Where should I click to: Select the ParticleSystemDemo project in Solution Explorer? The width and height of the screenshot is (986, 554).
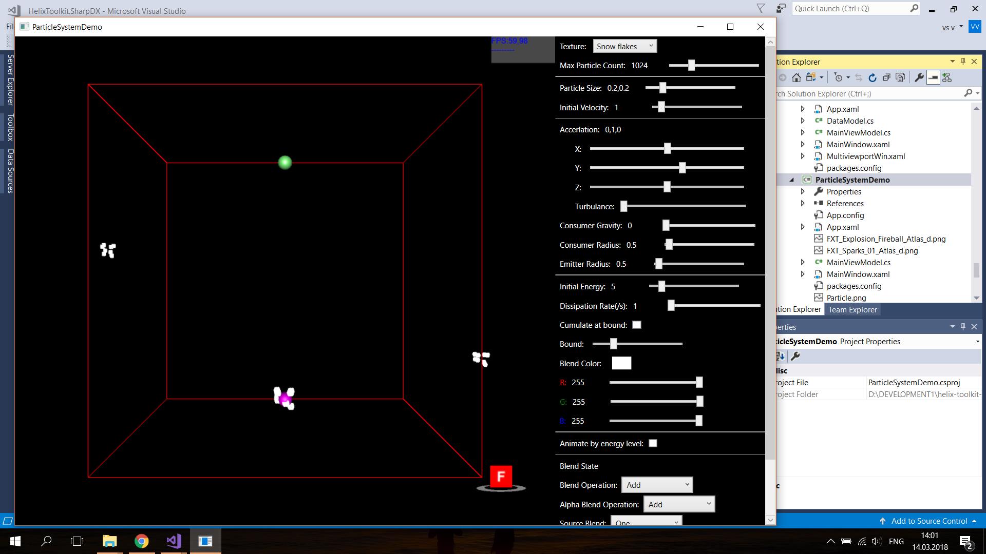852,180
